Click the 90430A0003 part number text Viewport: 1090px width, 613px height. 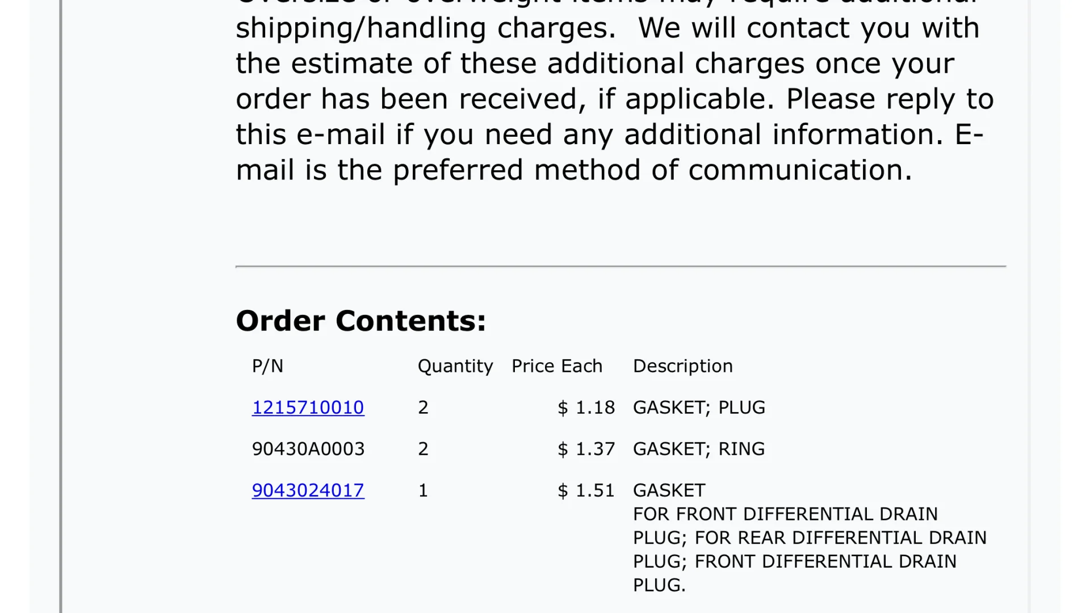tap(308, 449)
